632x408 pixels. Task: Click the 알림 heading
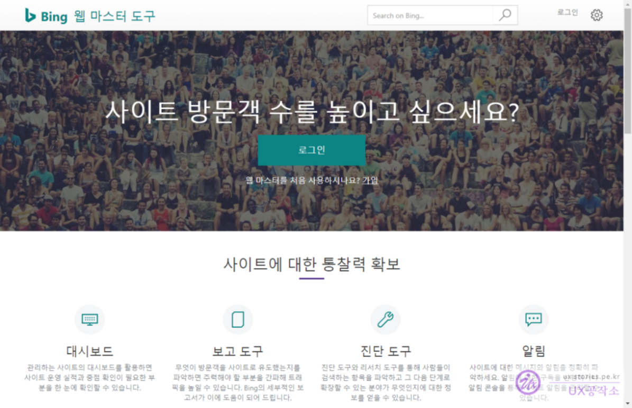533,351
